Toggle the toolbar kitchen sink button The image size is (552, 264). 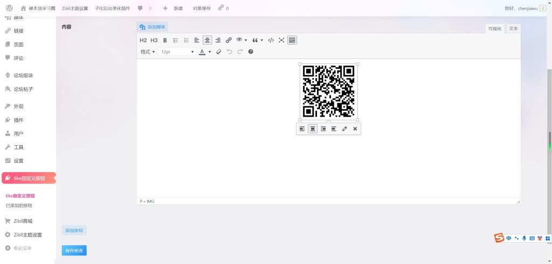[x=292, y=40]
